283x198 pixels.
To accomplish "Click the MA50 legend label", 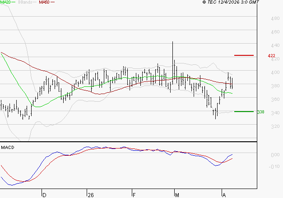I will (x=44, y=2).
